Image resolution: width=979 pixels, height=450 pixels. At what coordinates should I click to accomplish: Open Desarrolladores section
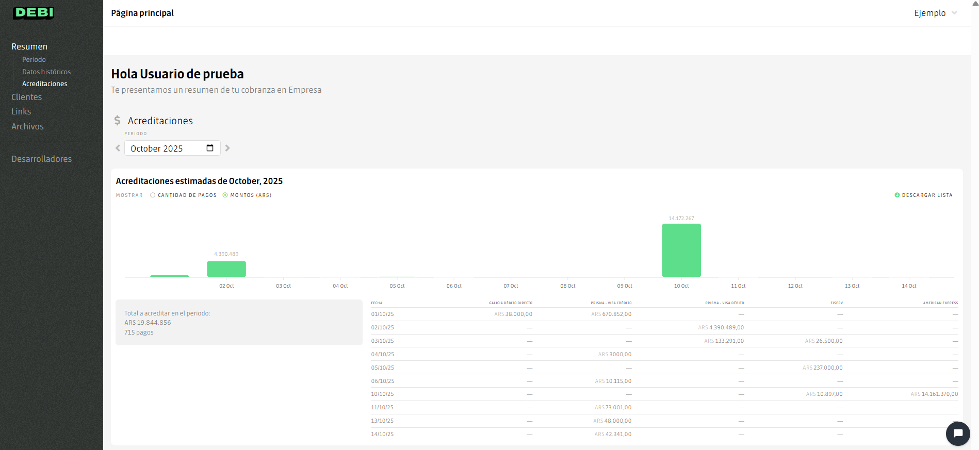(x=42, y=159)
